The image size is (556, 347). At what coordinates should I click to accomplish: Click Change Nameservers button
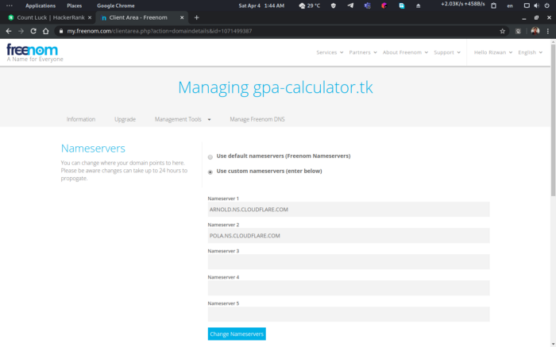click(237, 334)
